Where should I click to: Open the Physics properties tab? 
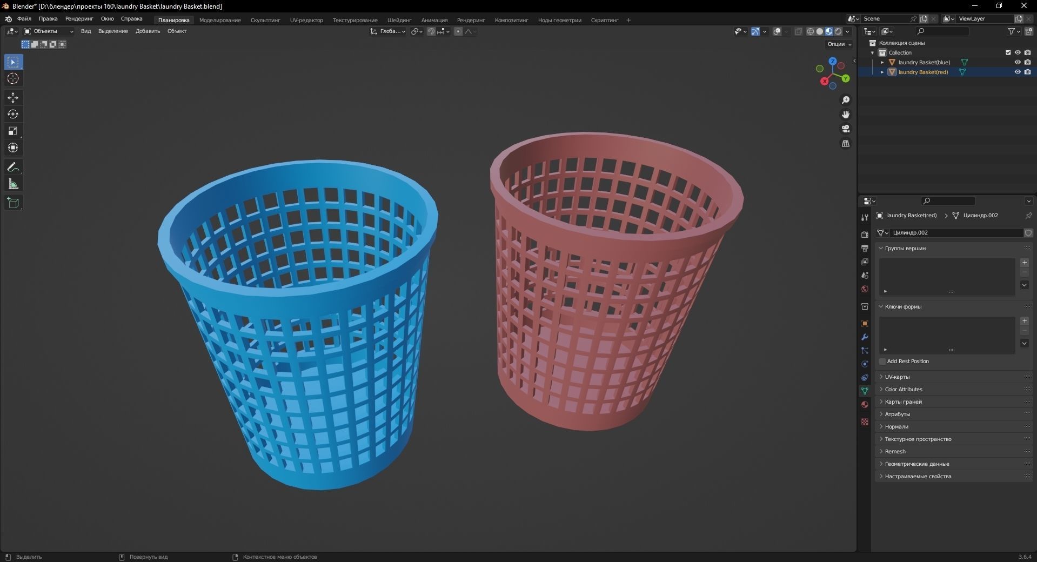(x=865, y=364)
